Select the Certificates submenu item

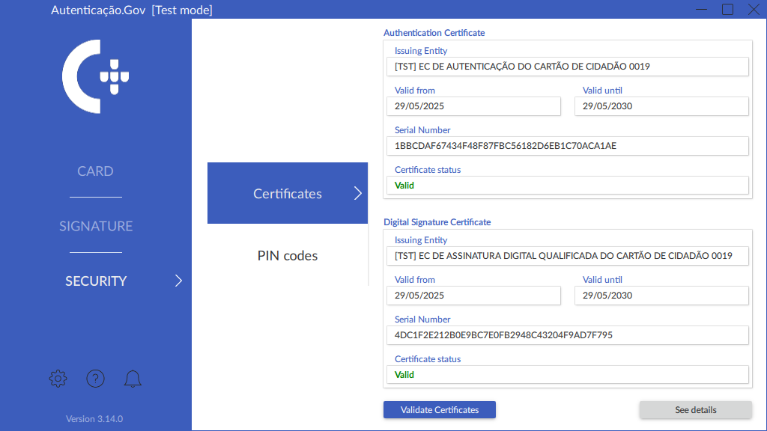[288, 194]
